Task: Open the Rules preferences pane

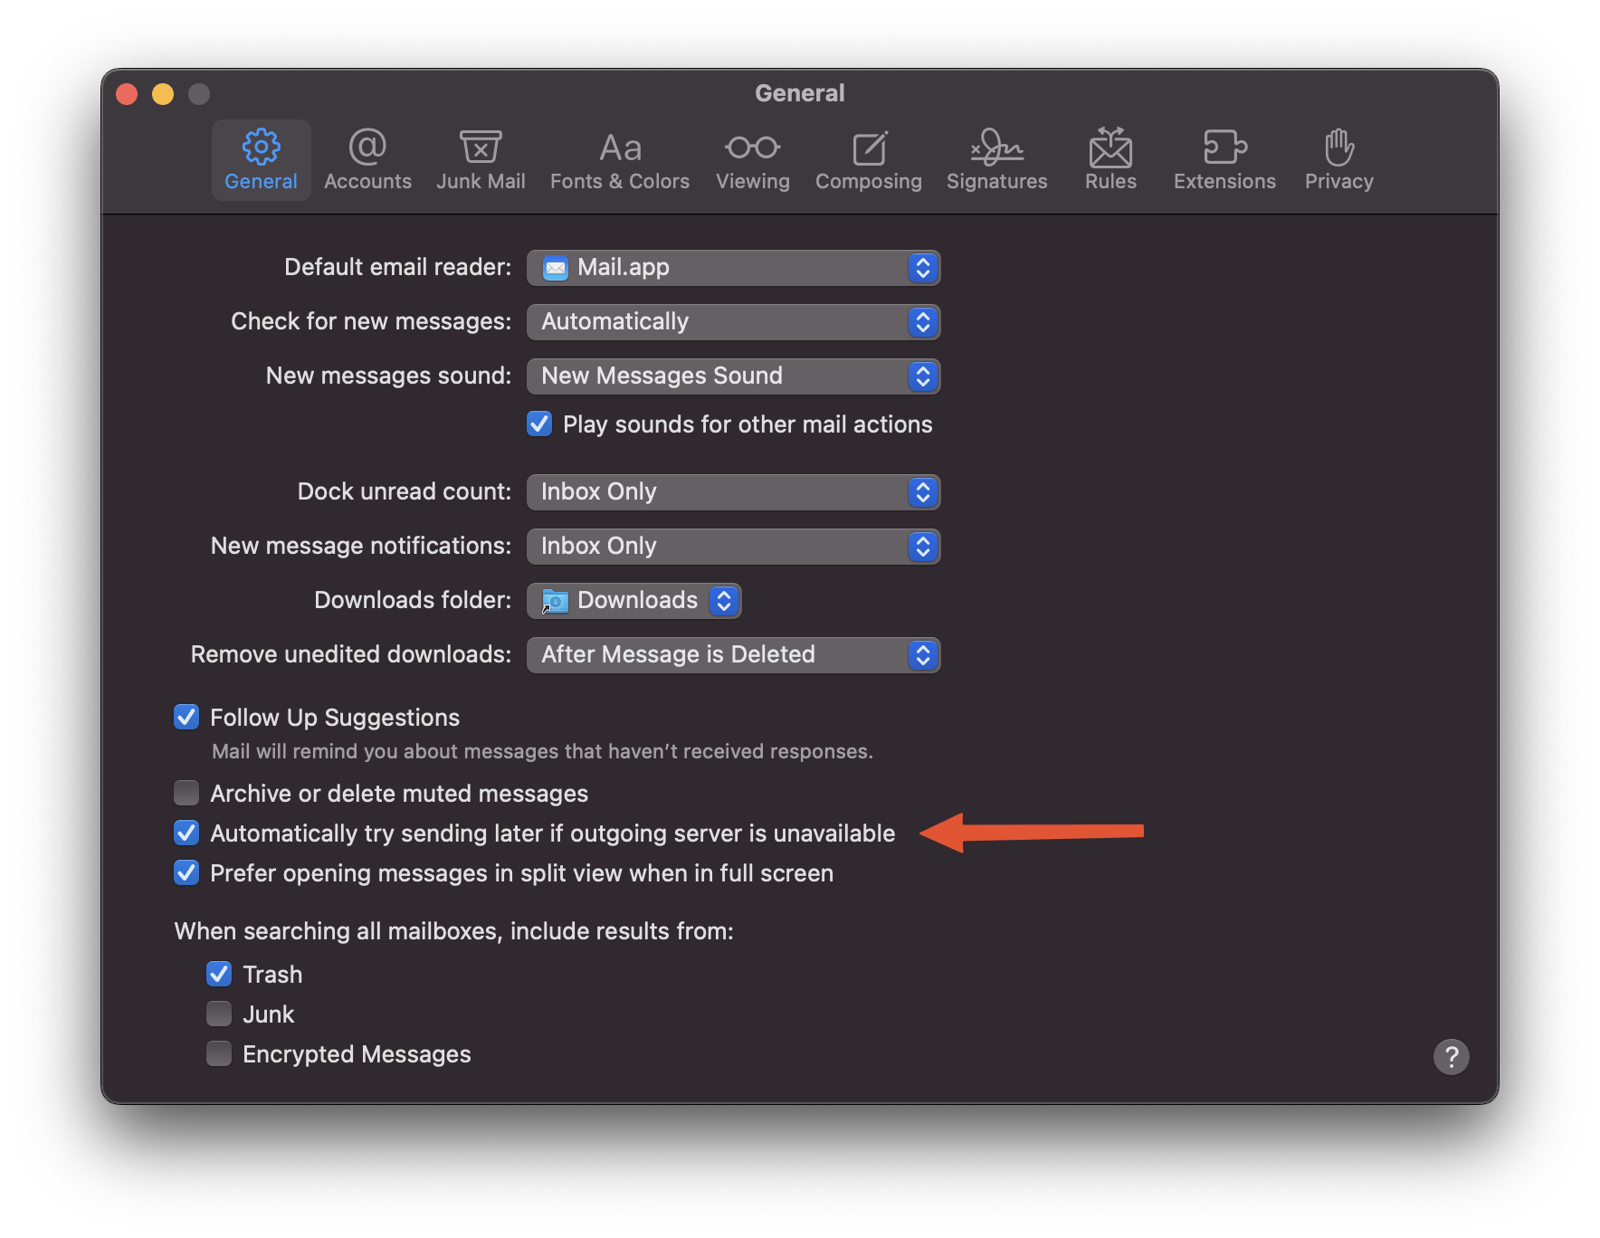Action: point(1110,160)
